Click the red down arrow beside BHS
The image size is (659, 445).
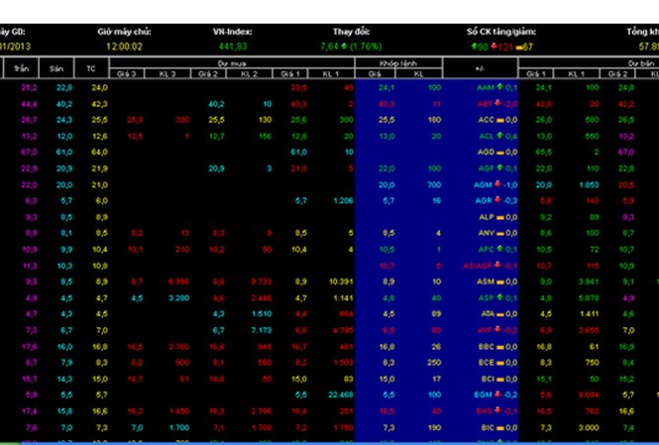(498, 411)
